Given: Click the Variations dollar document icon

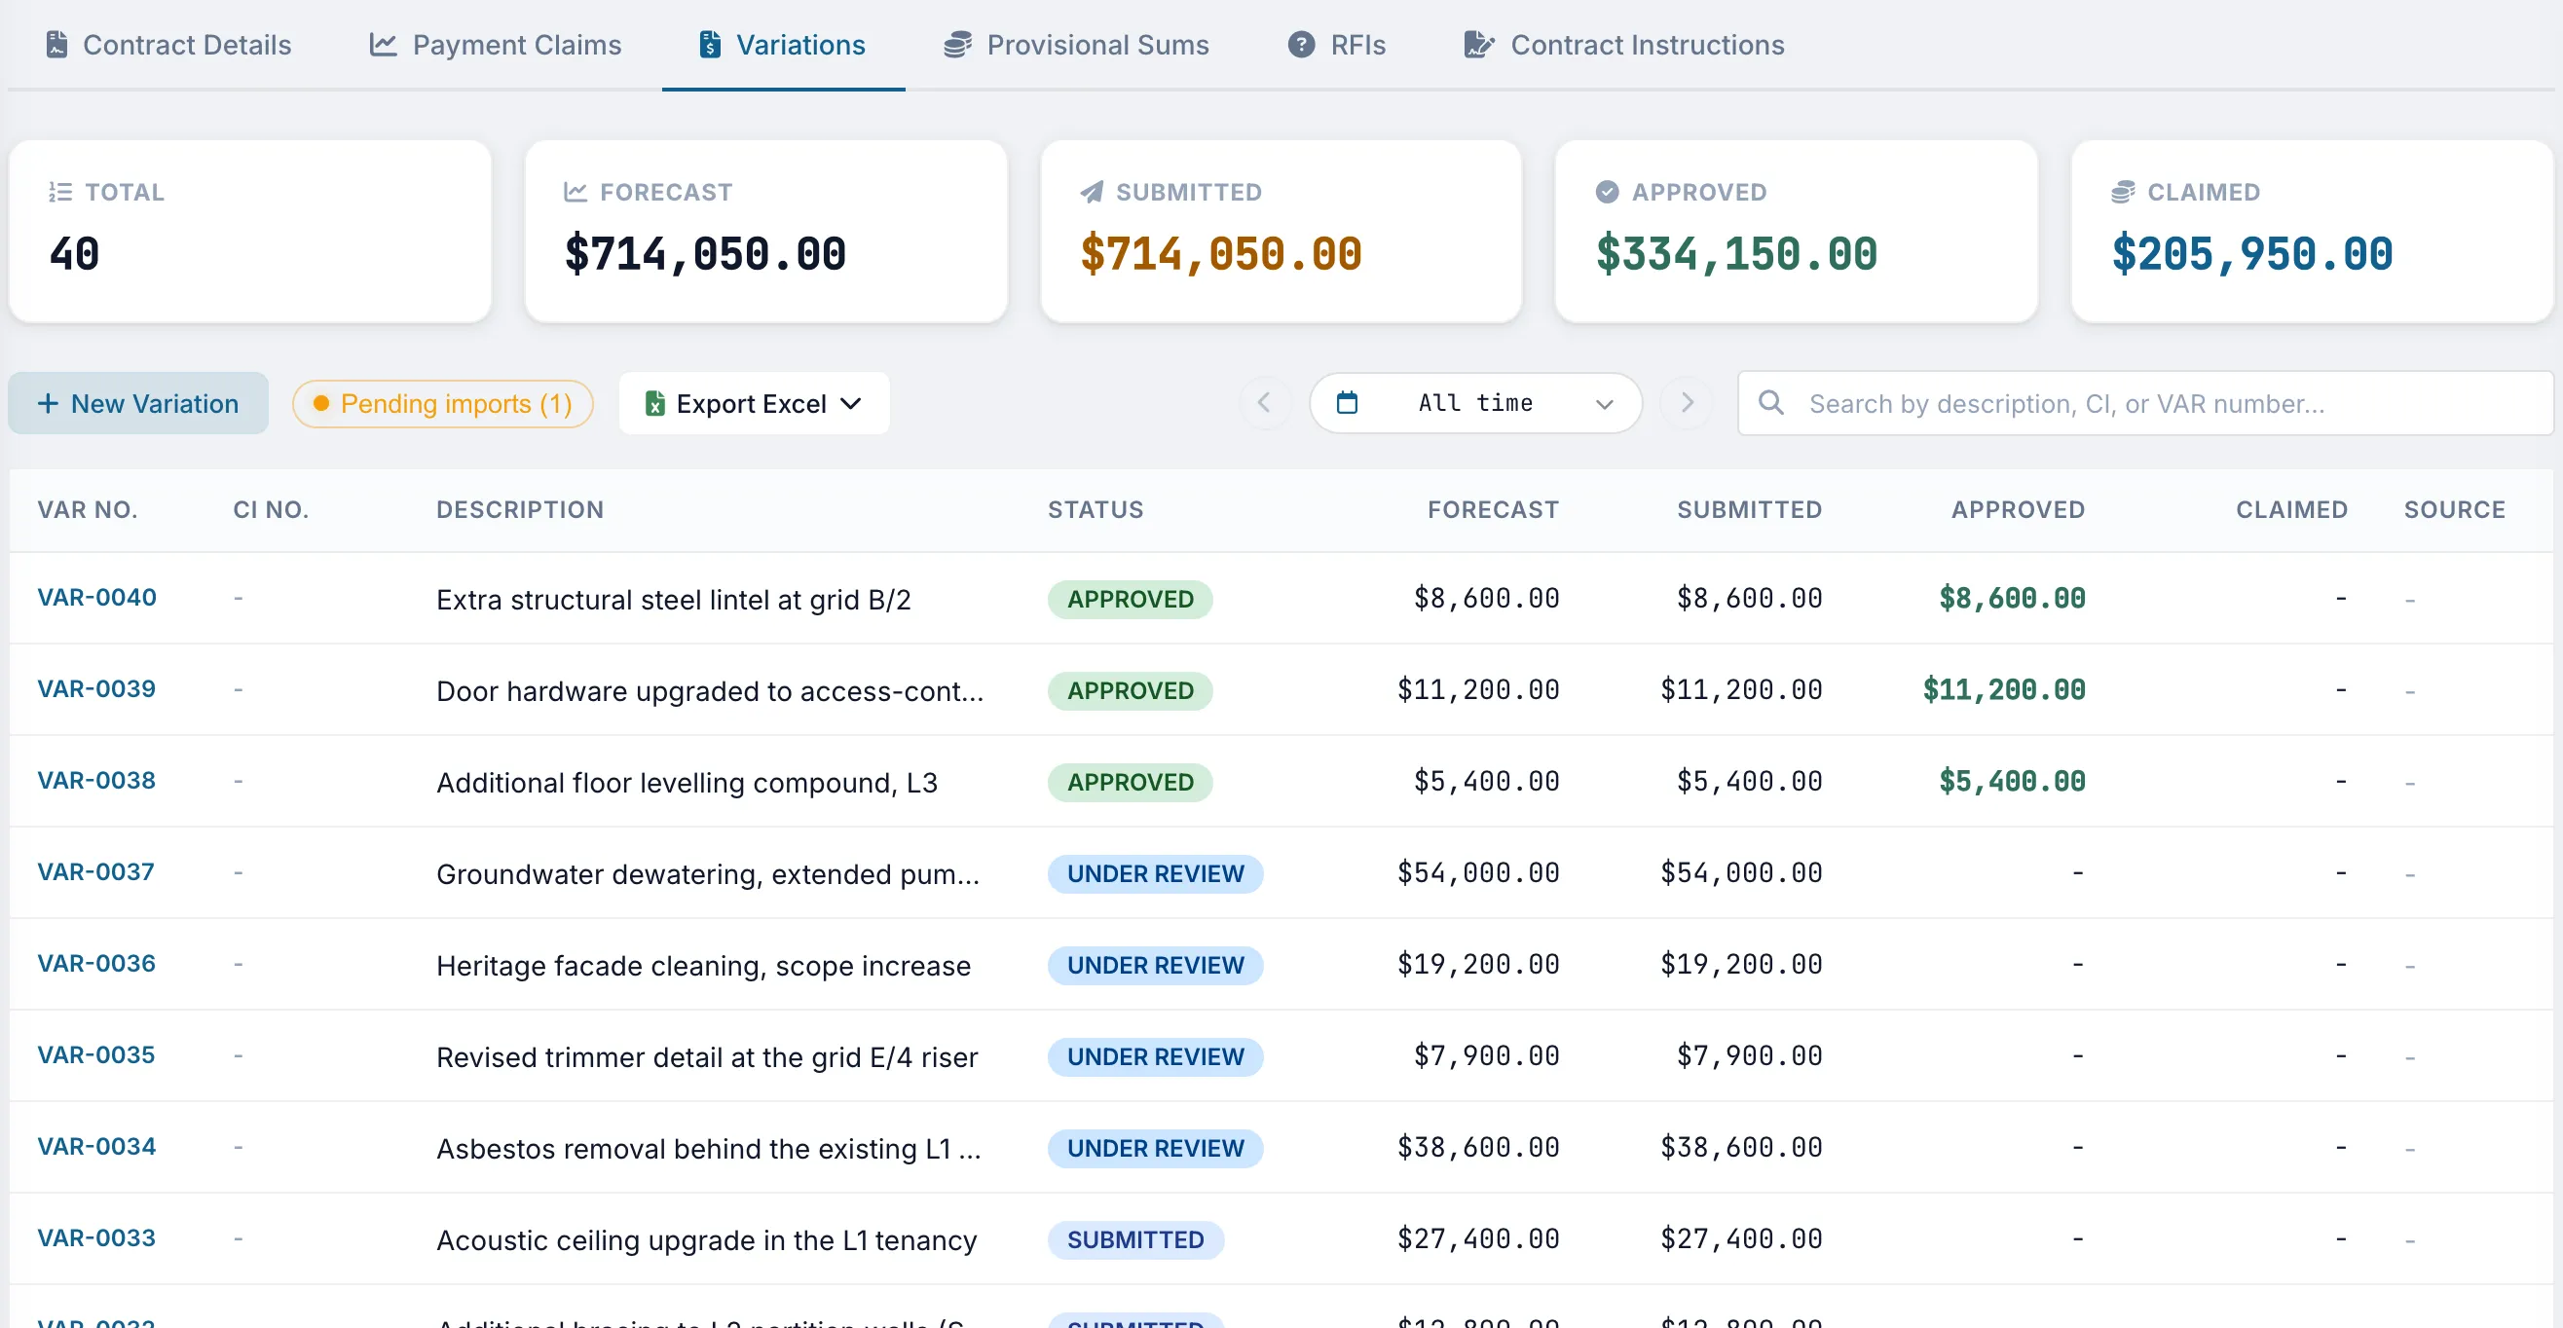Looking at the screenshot, I should coord(709,45).
